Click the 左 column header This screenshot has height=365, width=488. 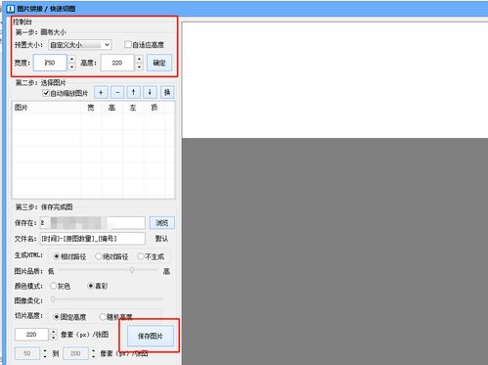133,108
